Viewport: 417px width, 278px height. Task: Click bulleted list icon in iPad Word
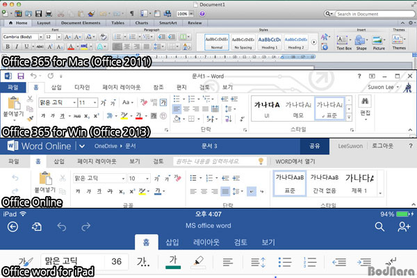pyautogui.click(x=285, y=262)
